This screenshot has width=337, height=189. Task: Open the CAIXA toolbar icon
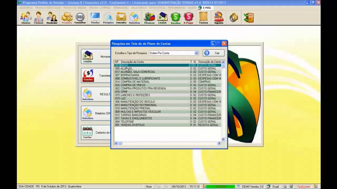pyautogui.click(x=162, y=18)
